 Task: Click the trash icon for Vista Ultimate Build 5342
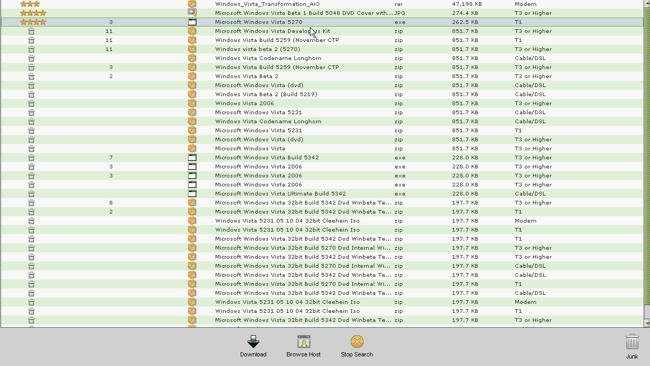pyautogui.click(x=31, y=193)
